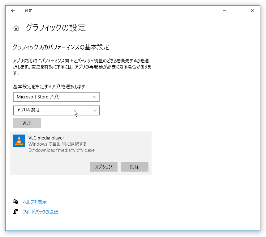Click the Windows で自動的に選択する text

point(58,144)
